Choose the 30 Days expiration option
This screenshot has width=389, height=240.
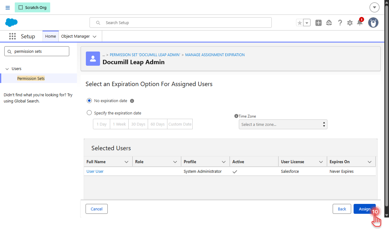click(x=138, y=124)
